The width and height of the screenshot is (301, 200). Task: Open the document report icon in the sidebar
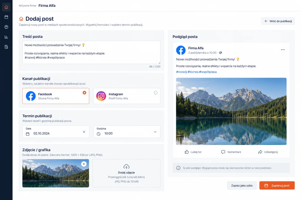pyautogui.click(x=6, y=47)
